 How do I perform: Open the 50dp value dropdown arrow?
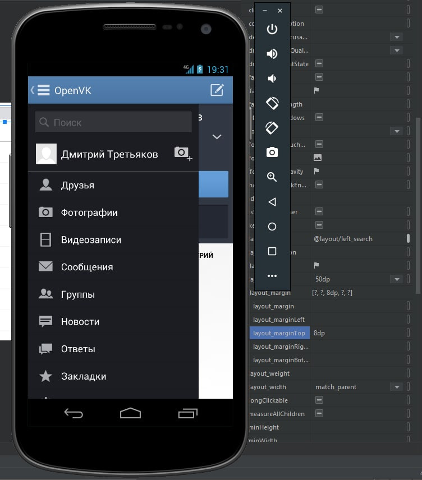(397, 279)
